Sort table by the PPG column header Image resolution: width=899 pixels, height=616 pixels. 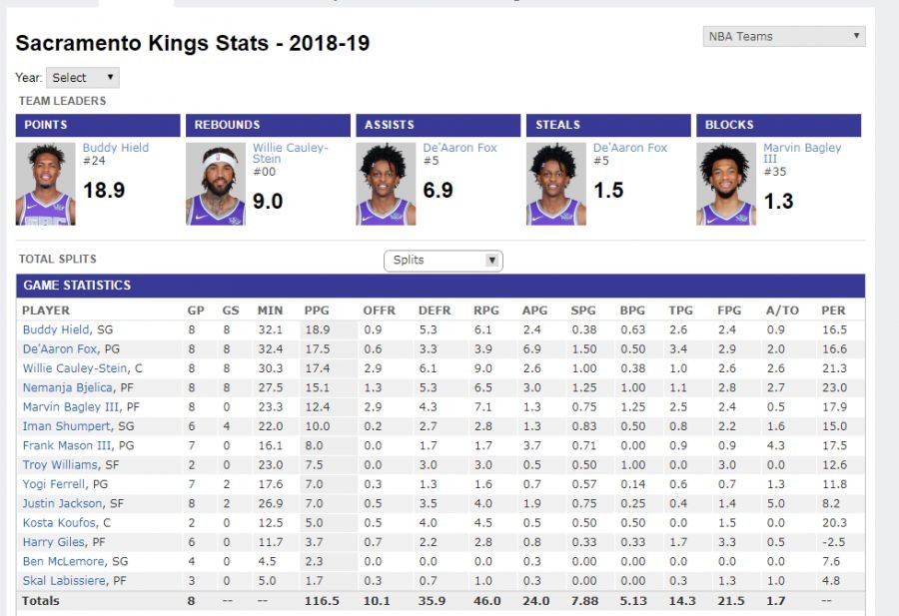point(316,310)
